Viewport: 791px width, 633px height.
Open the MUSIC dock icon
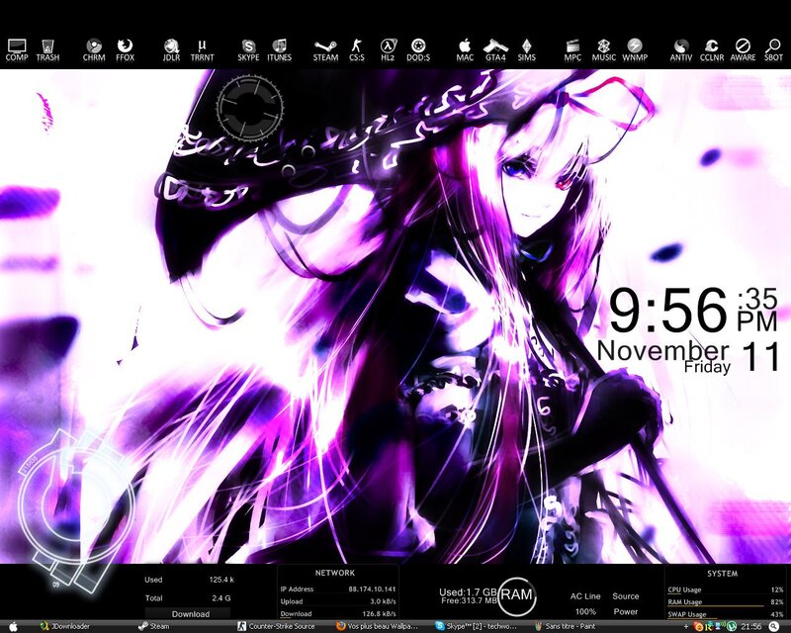point(604,50)
